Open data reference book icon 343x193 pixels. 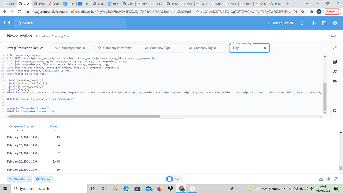point(335,62)
